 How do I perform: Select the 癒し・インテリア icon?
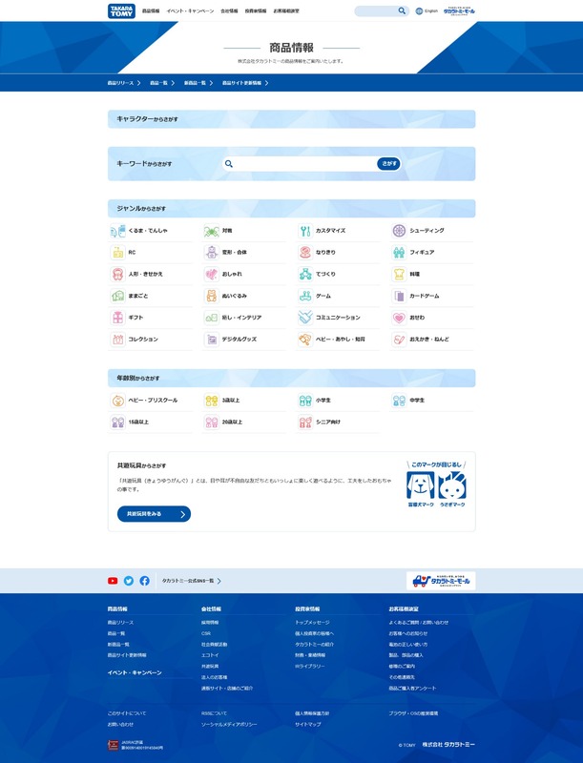[x=212, y=318]
